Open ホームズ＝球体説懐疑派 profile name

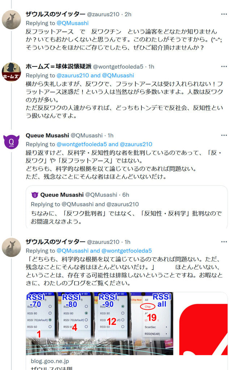tap(58, 66)
